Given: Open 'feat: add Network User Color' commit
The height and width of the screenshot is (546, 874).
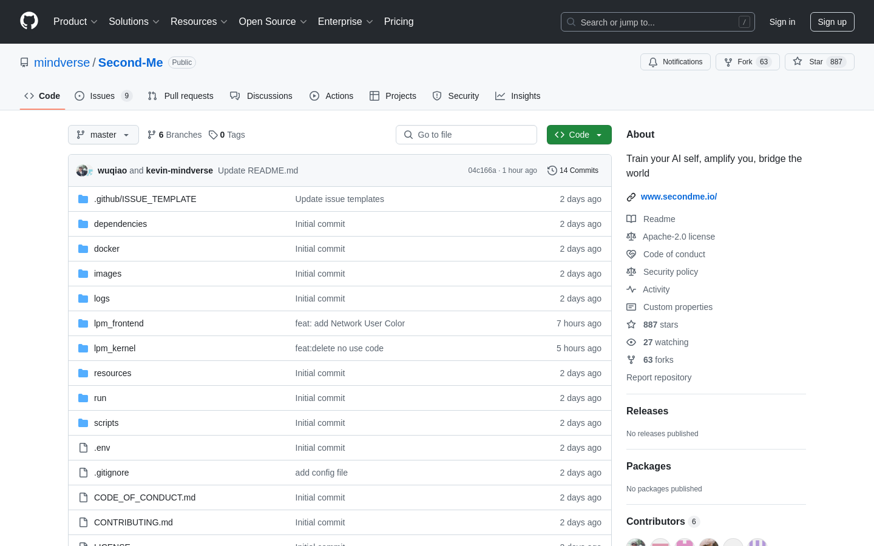Looking at the screenshot, I should 350,323.
